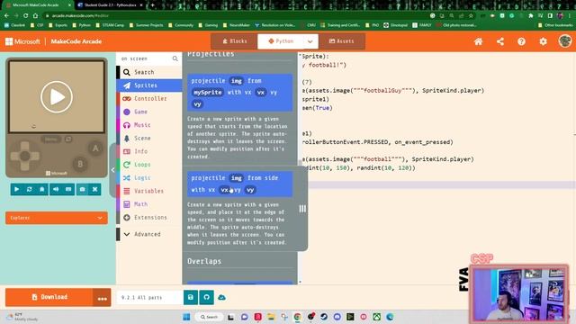Screen dimensions: 576x324
Task: Open a new browser tab
Action: click(152, 5)
